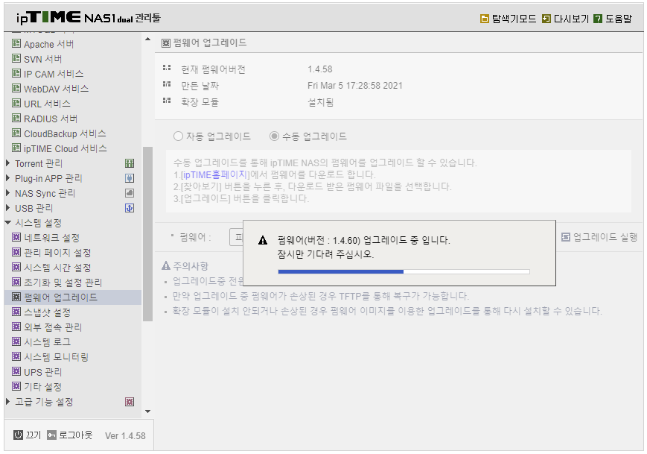Click the Ver 1.4.58 footer label
Screen dimensions: 647x454
point(125,436)
